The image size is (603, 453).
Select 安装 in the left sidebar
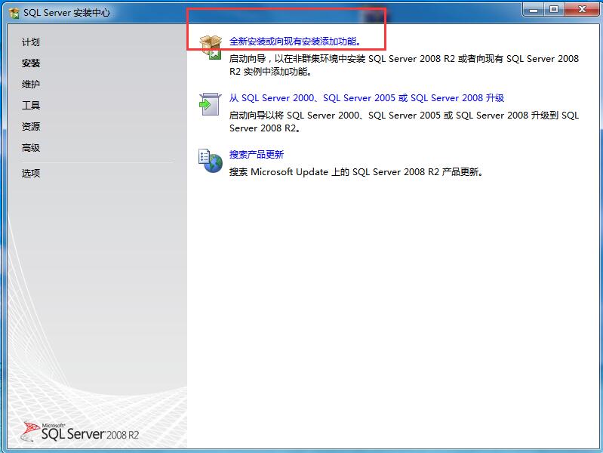[31, 63]
